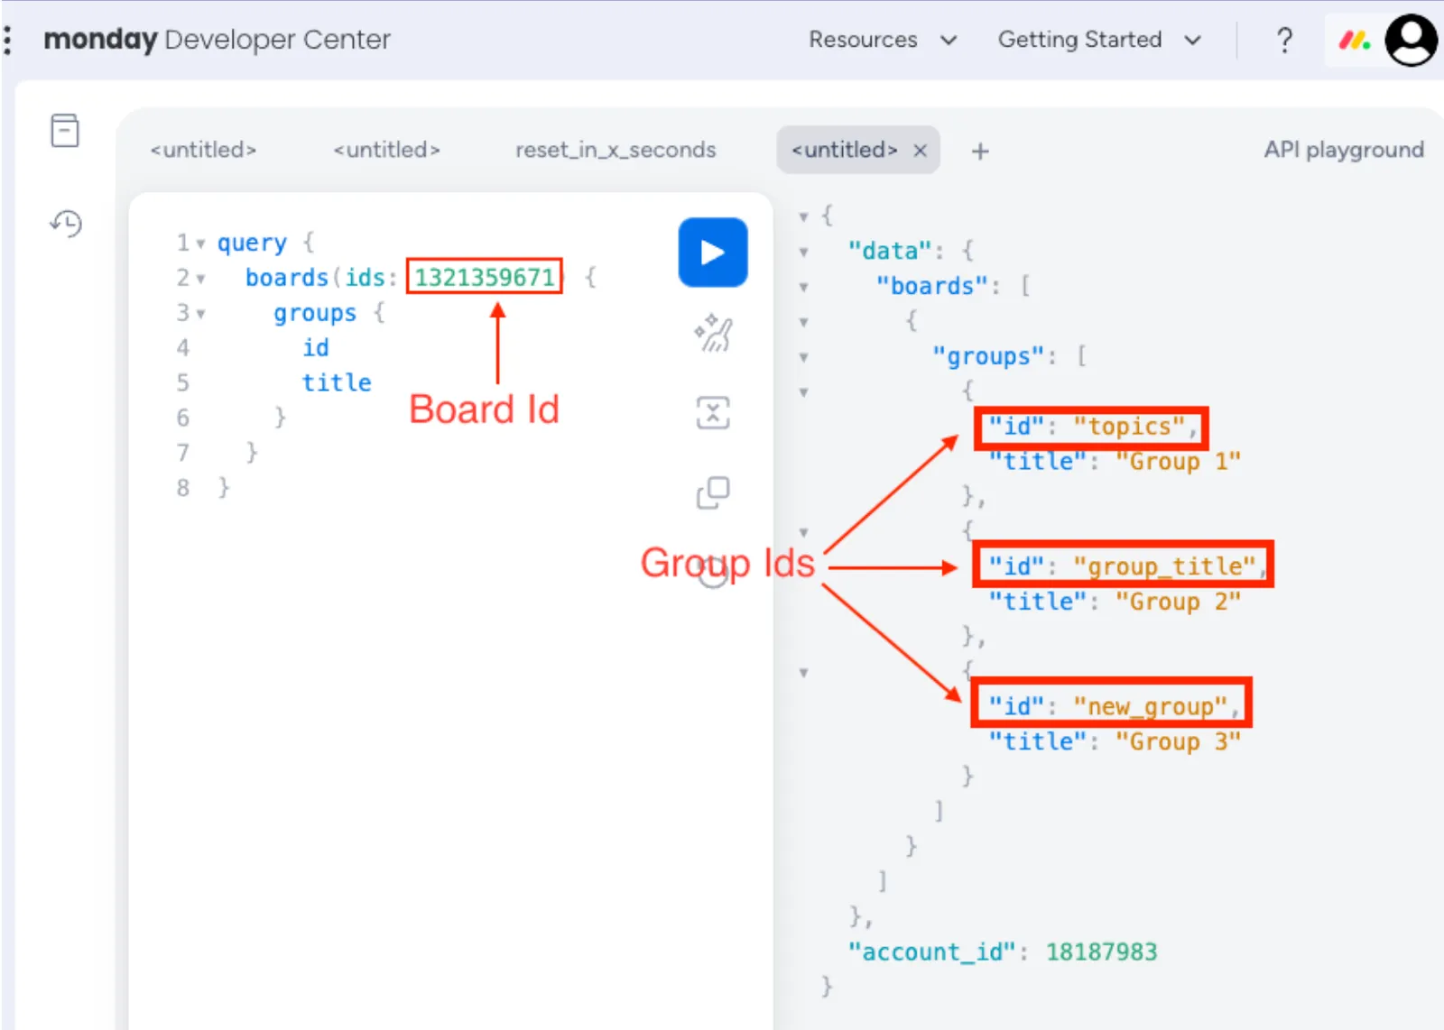
Task: Click the id field on line 4
Action: coord(316,347)
